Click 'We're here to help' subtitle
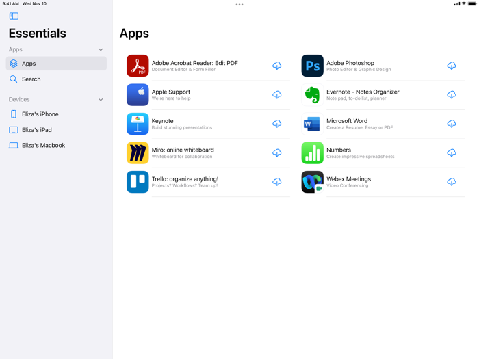The width and height of the screenshot is (479, 359). (x=171, y=98)
